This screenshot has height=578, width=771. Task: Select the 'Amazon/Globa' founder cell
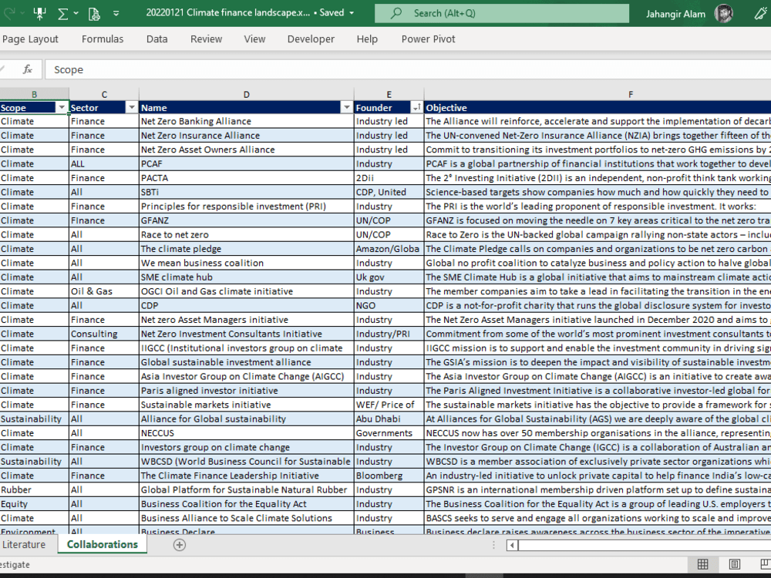tap(389, 249)
